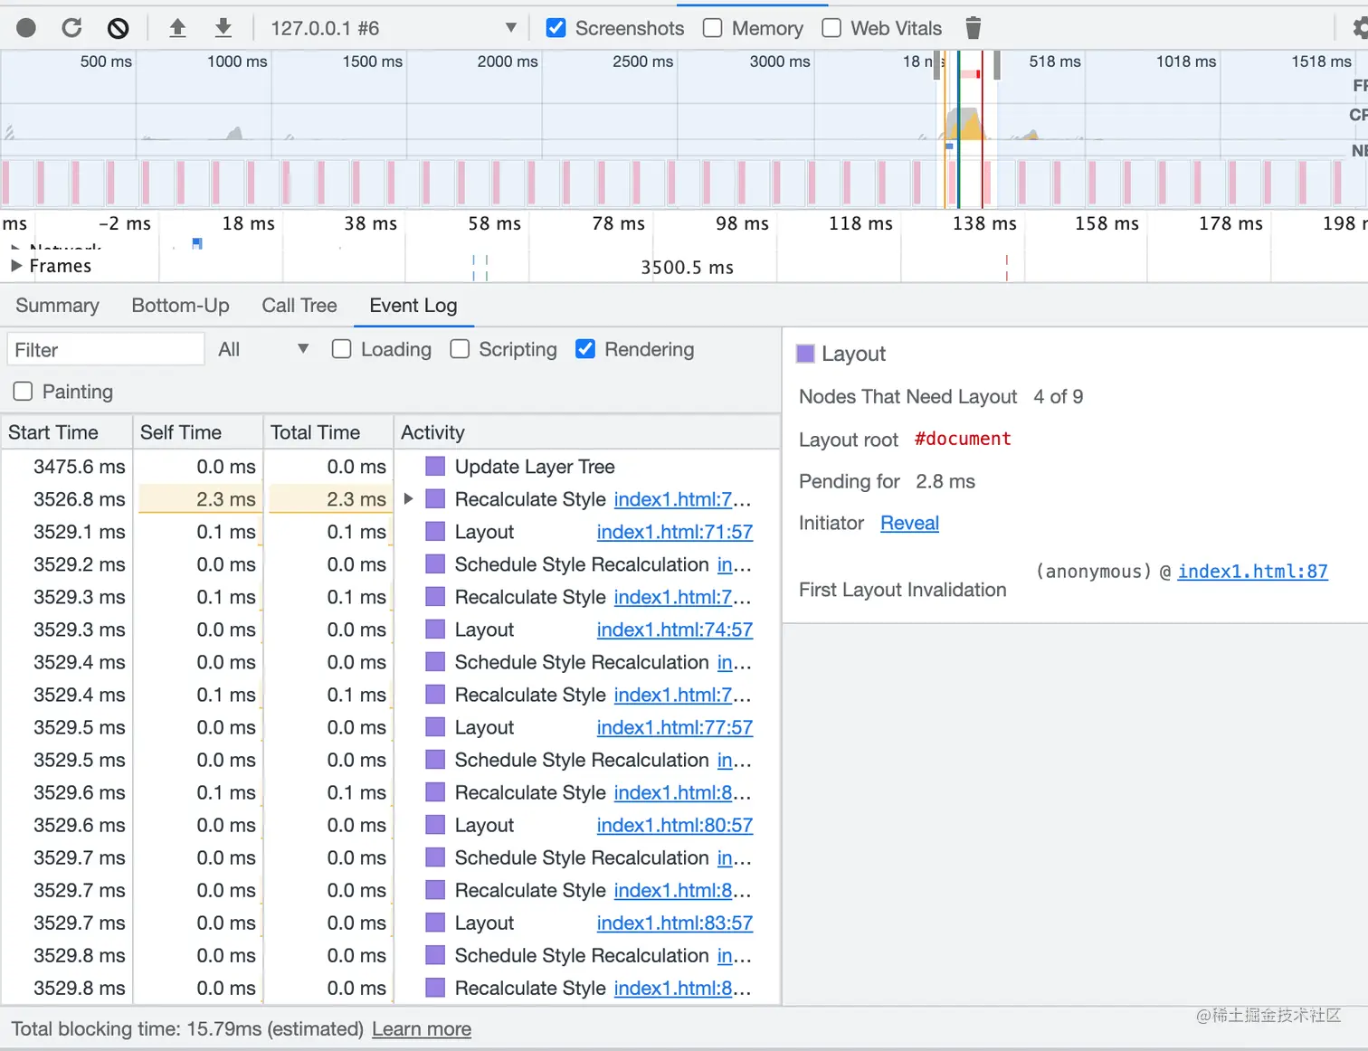Click purple swatch of the 3529.1 ms Layout row
Viewport: 1368px width, 1051px height.
(435, 532)
